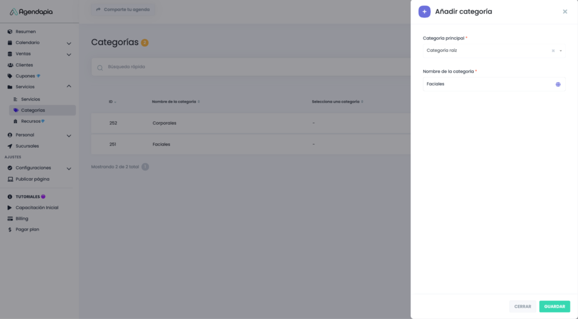Collapse the Servicios menu section
Image resolution: width=578 pixels, height=319 pixels.
[x=69, y=86]
